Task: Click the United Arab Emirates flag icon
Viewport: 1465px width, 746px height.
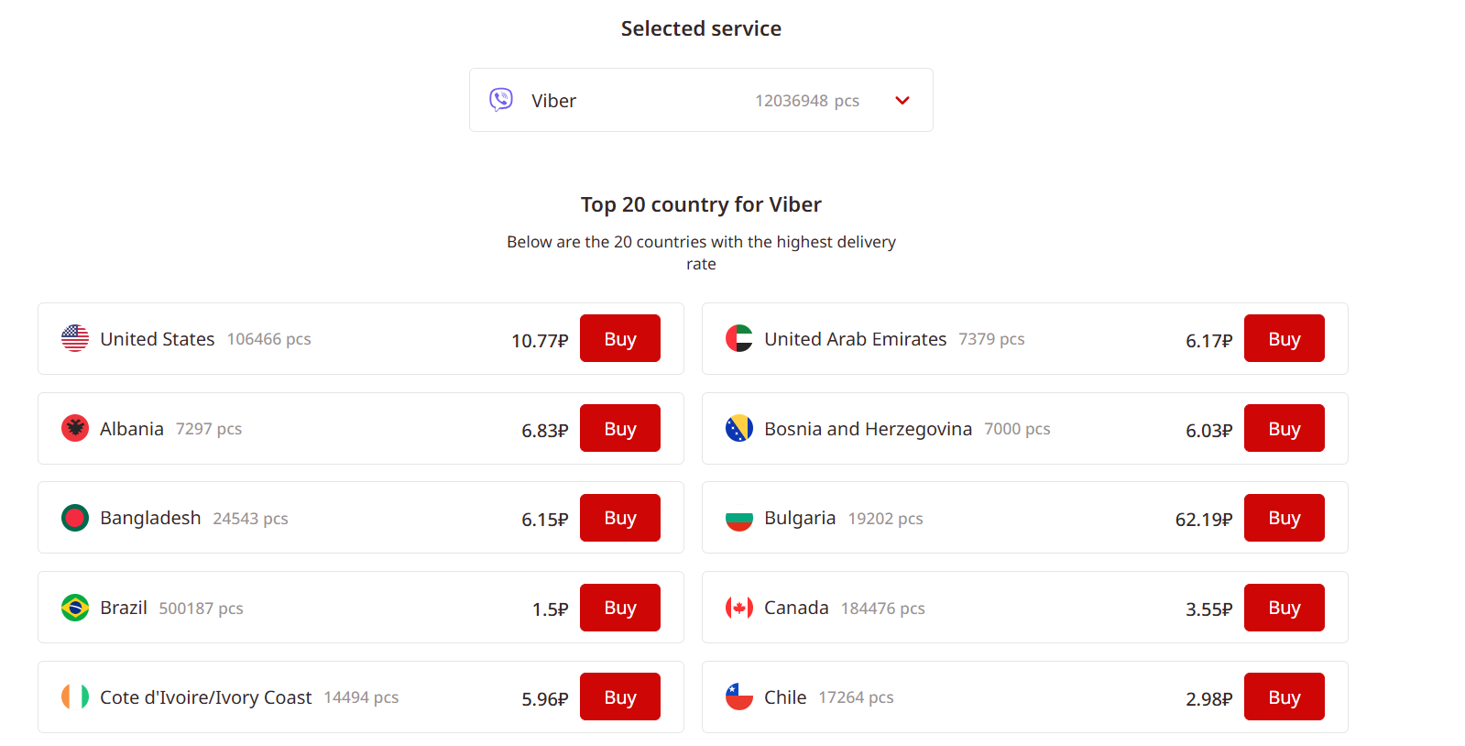Action: coord(739,338)
